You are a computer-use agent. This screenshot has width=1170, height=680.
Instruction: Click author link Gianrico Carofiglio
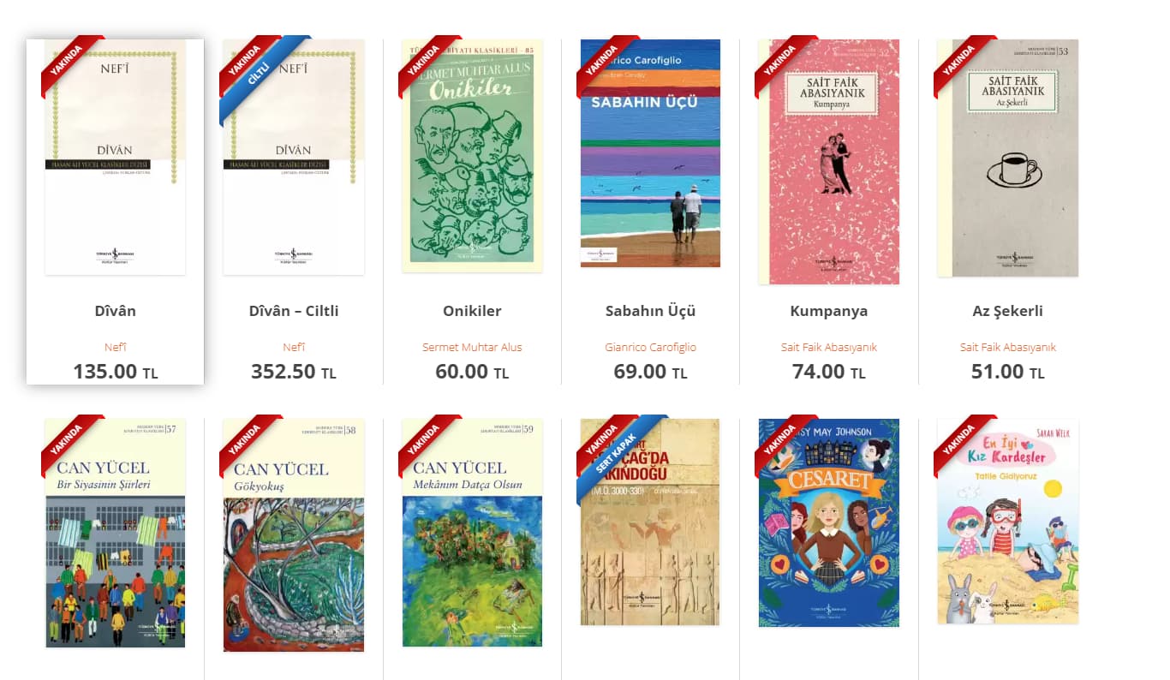(x=650, y=347)
